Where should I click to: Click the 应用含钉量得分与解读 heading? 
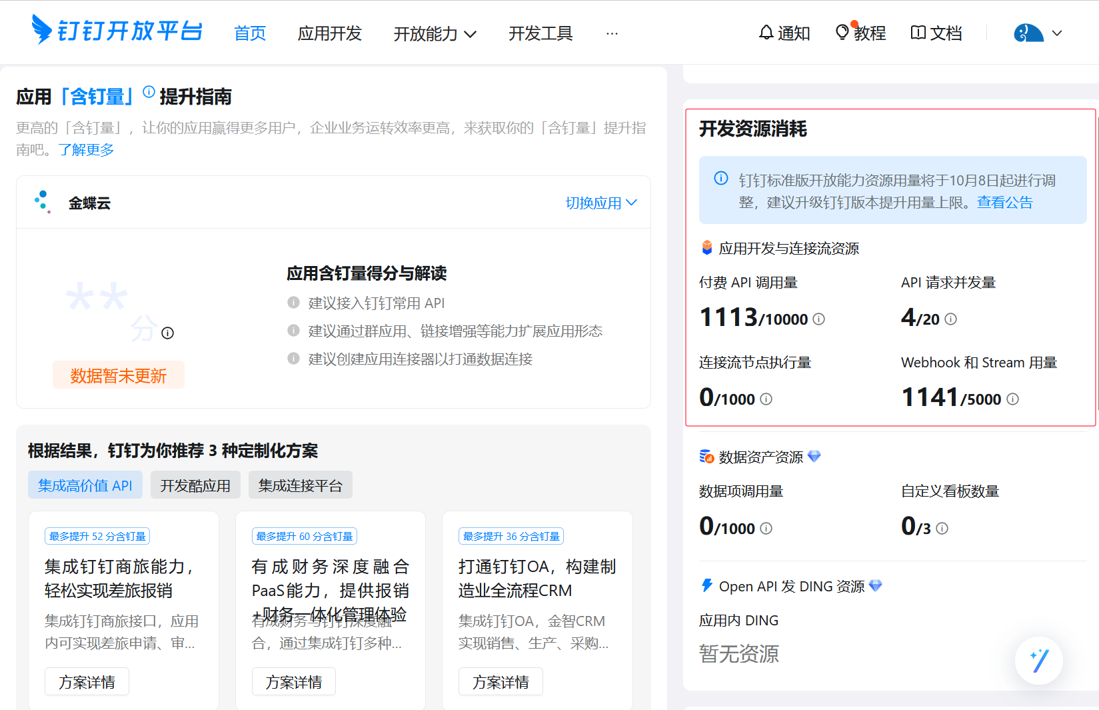click(x=367, y=273)
